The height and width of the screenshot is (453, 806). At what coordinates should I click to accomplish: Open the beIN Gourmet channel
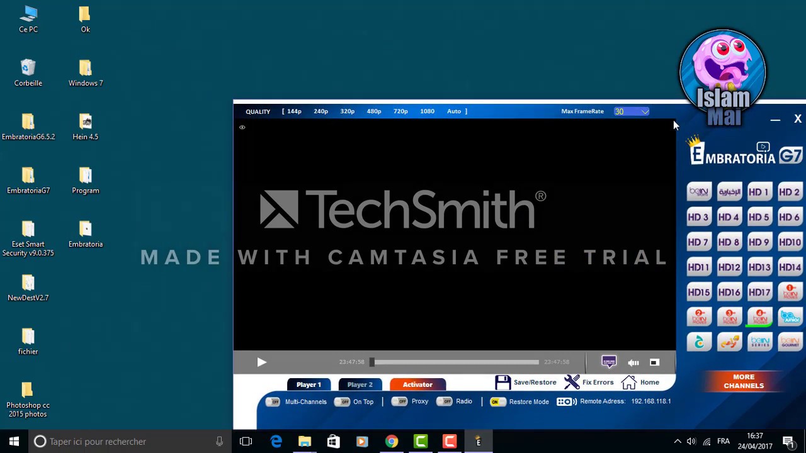pos(790,342)
